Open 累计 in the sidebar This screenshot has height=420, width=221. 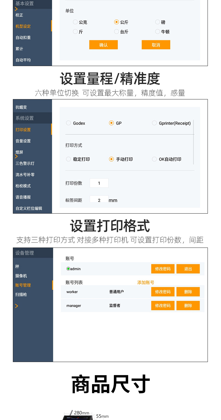click(19, 49)
